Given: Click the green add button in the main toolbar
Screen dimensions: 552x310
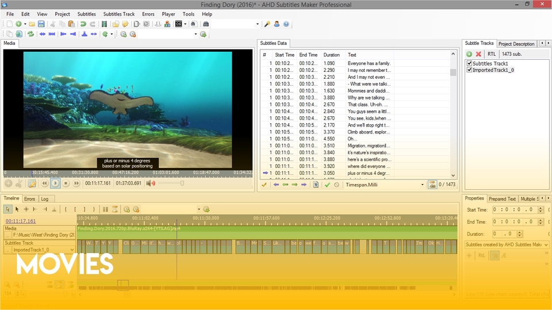Looking at the screenshot, I should [x=18, y=24].
